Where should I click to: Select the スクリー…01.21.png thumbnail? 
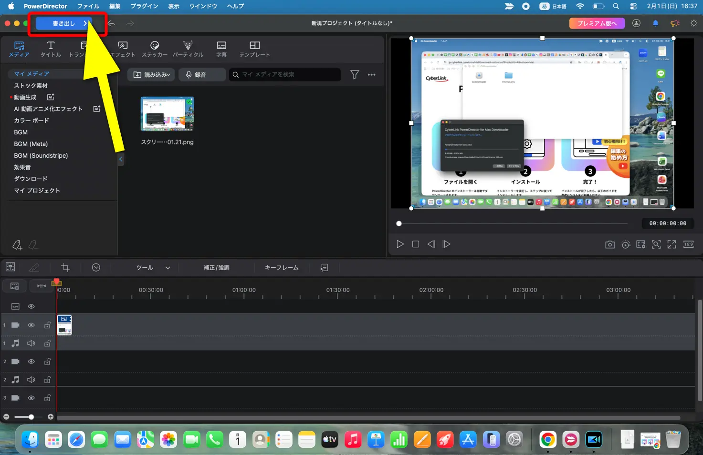pos(167,114)
